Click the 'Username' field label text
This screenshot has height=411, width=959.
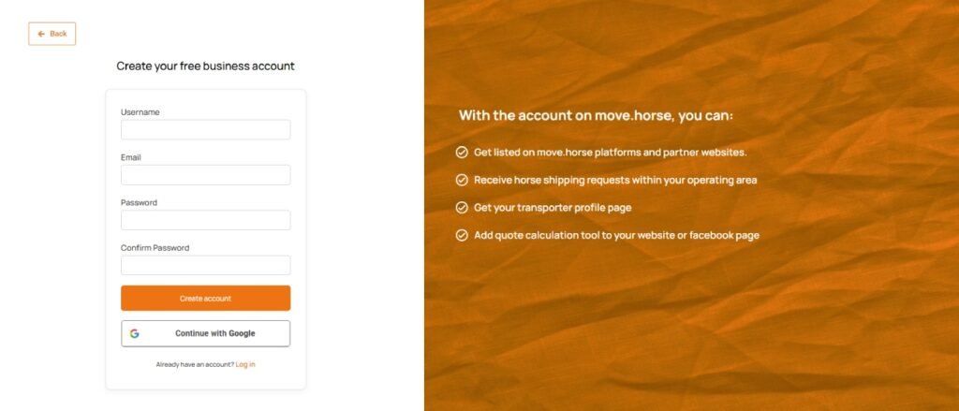coord(140,112)
